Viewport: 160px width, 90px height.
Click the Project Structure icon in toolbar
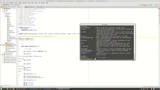click(x=156, y=5)
